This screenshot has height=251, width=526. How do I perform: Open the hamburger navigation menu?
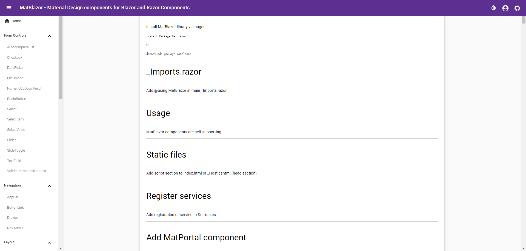[x=9, y=8]
